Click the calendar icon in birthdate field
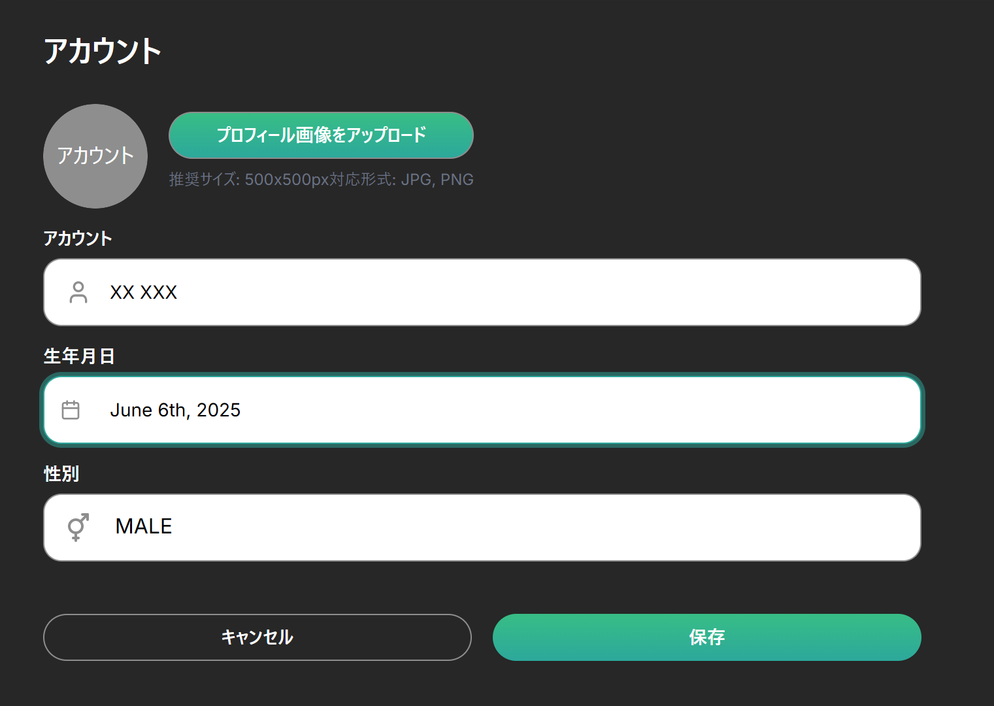The height and width of the screenshot is (706, 994). point(71,410)
